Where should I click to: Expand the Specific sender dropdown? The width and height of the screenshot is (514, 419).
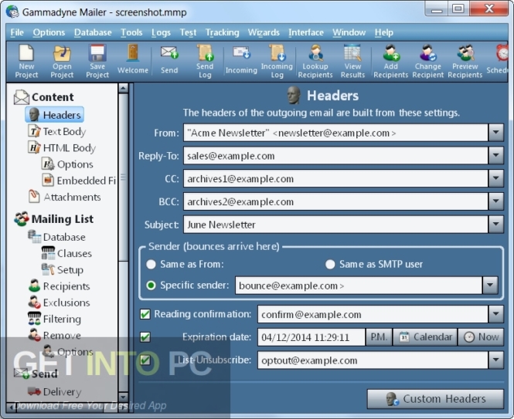pyautogui.click(x=490, y=286)
